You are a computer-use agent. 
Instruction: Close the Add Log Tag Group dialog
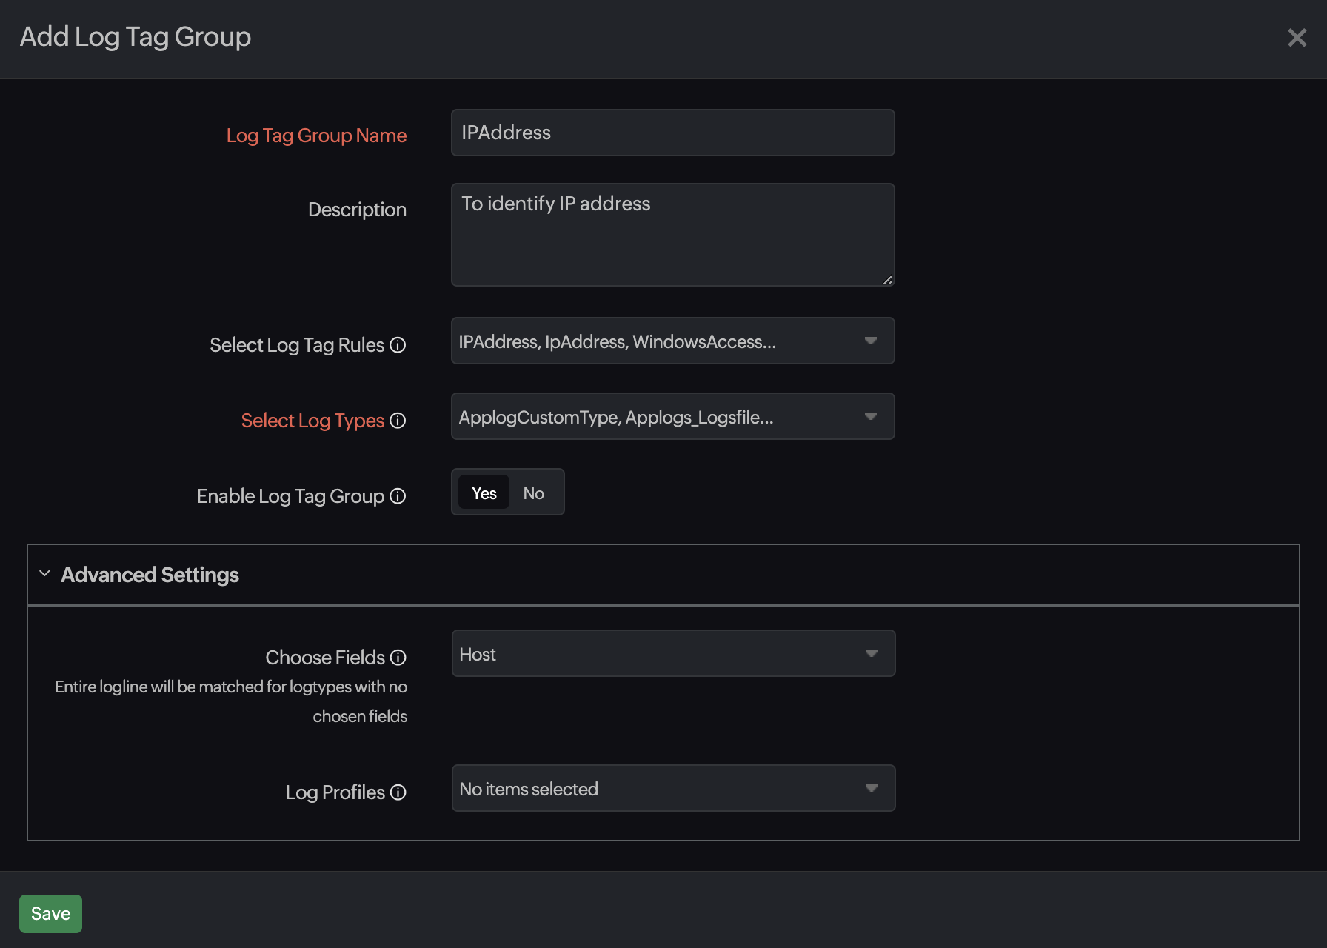[x=1297, y=38]
